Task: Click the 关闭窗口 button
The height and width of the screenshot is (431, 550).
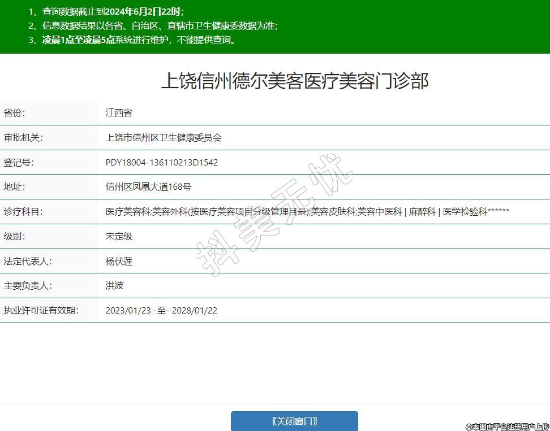Action: pyautogui.click(x=294, y=421)
